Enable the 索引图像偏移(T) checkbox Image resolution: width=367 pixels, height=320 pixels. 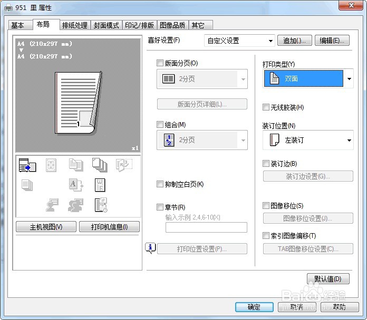tap(266, 235)
